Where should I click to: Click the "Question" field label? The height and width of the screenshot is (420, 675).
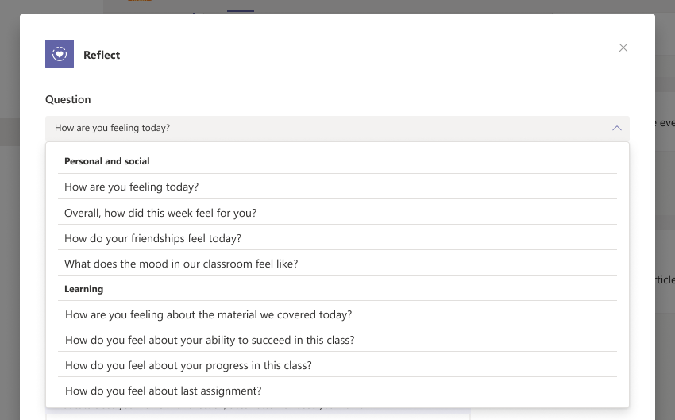click(68, 99)
